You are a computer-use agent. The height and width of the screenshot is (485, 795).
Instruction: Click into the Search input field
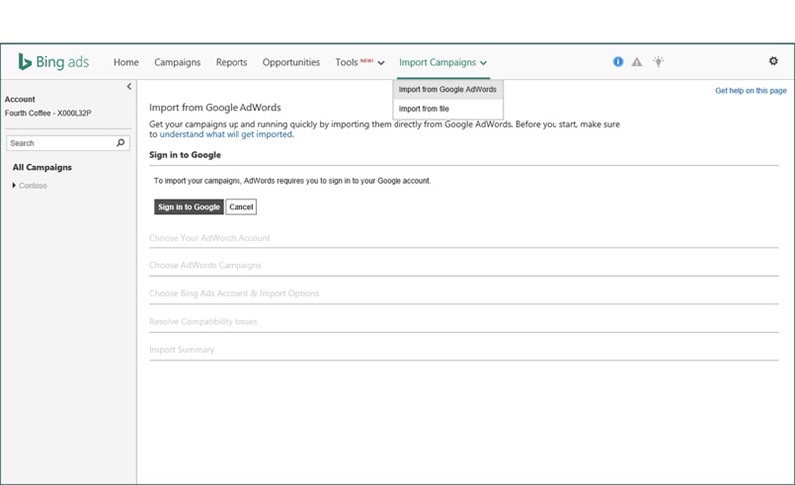click(x=60, y=143)
